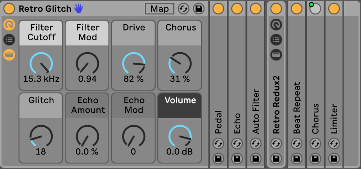This screenshot has height=169, width=361.
Task: Show chain list in Retro Glitch rack
Action: [x=9, y=40]
